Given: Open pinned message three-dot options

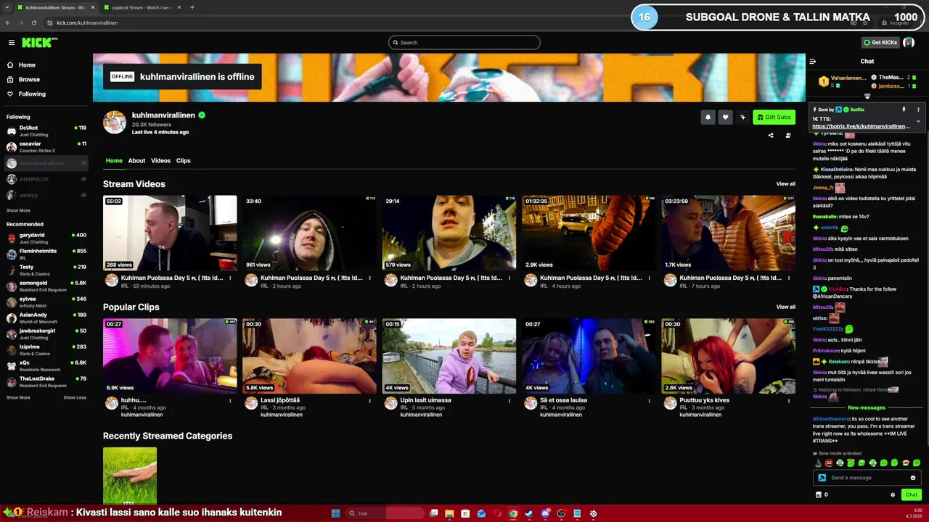Looking at the screenshot, I should pos(918,109).
